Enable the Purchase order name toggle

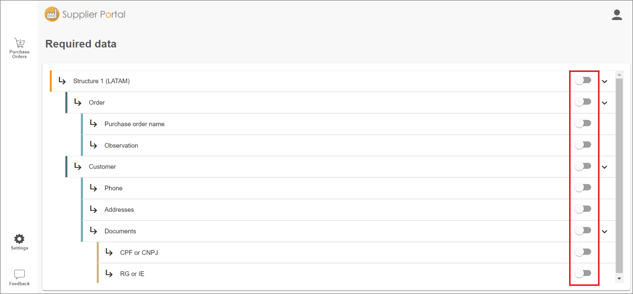pyautogui.click(x=583, y=123)
